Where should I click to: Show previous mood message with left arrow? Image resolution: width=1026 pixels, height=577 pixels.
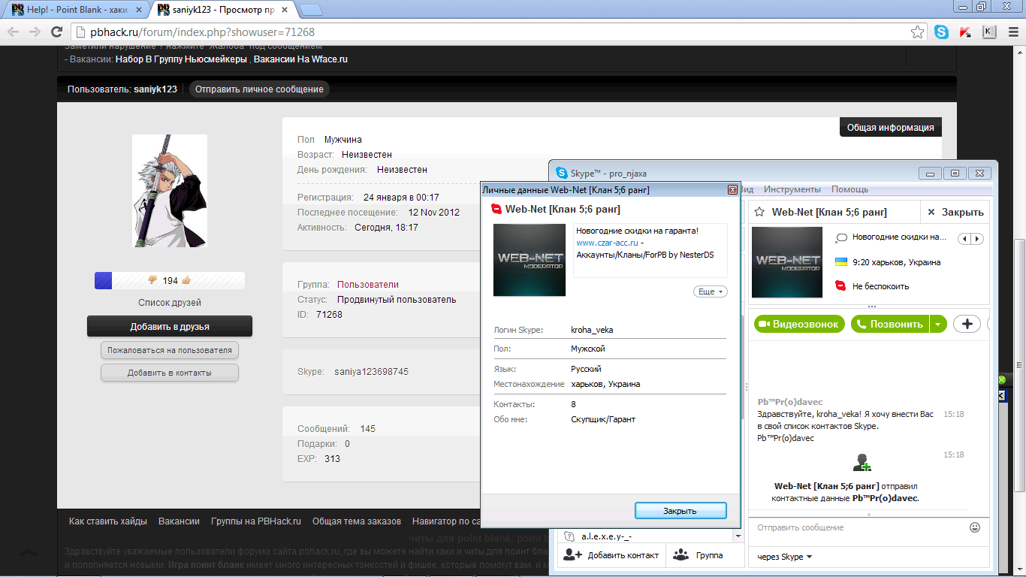(x=964, y=239)
